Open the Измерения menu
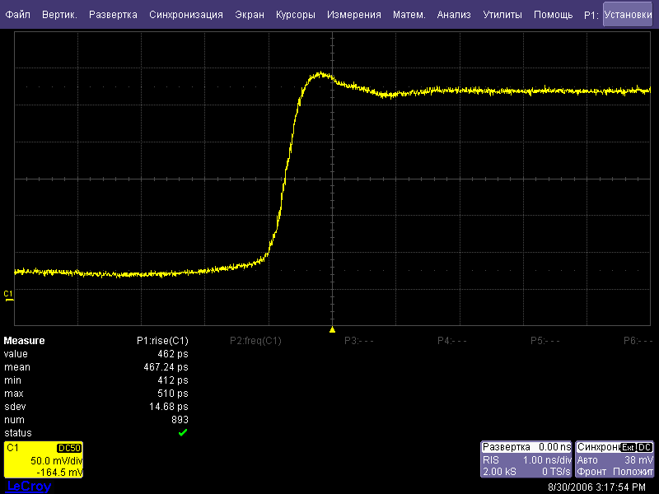The image size is (659, 494). click(x=353, y=15)
